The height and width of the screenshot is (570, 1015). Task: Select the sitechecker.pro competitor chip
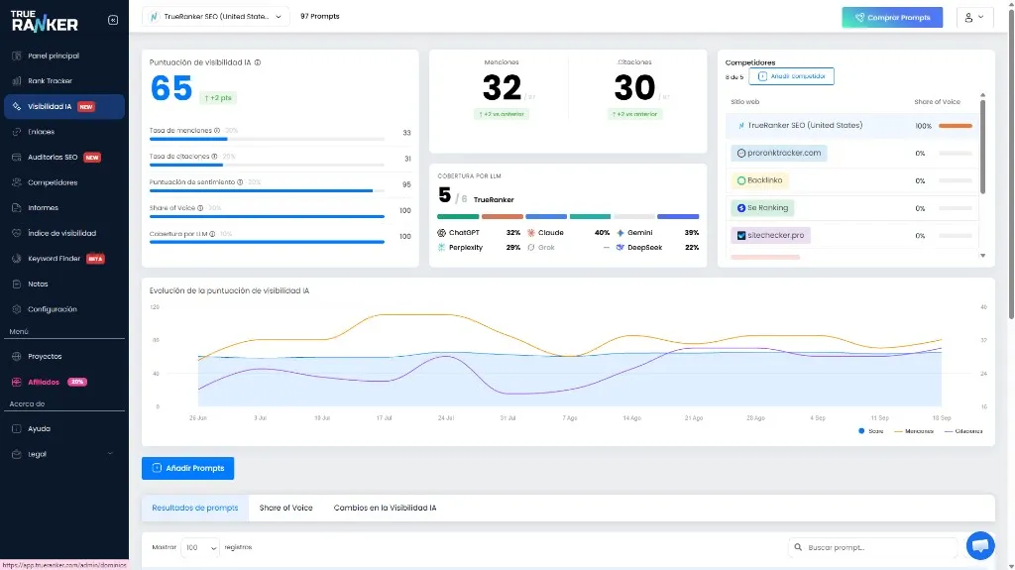point(770,235)
